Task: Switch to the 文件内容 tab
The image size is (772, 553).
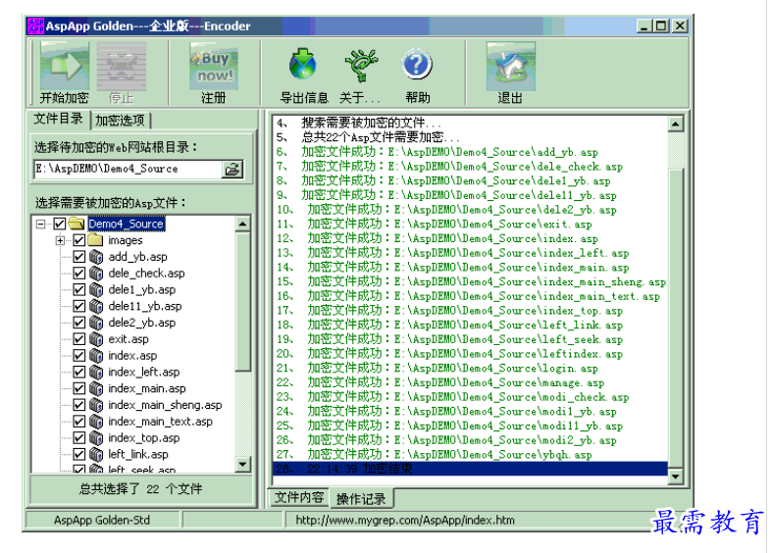Action: (299, 497)
